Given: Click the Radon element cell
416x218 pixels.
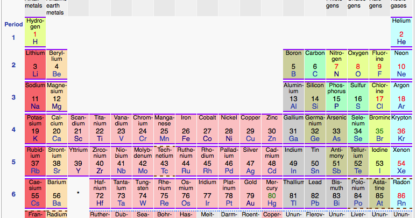Looking at the screenshot, I should 401,193.
